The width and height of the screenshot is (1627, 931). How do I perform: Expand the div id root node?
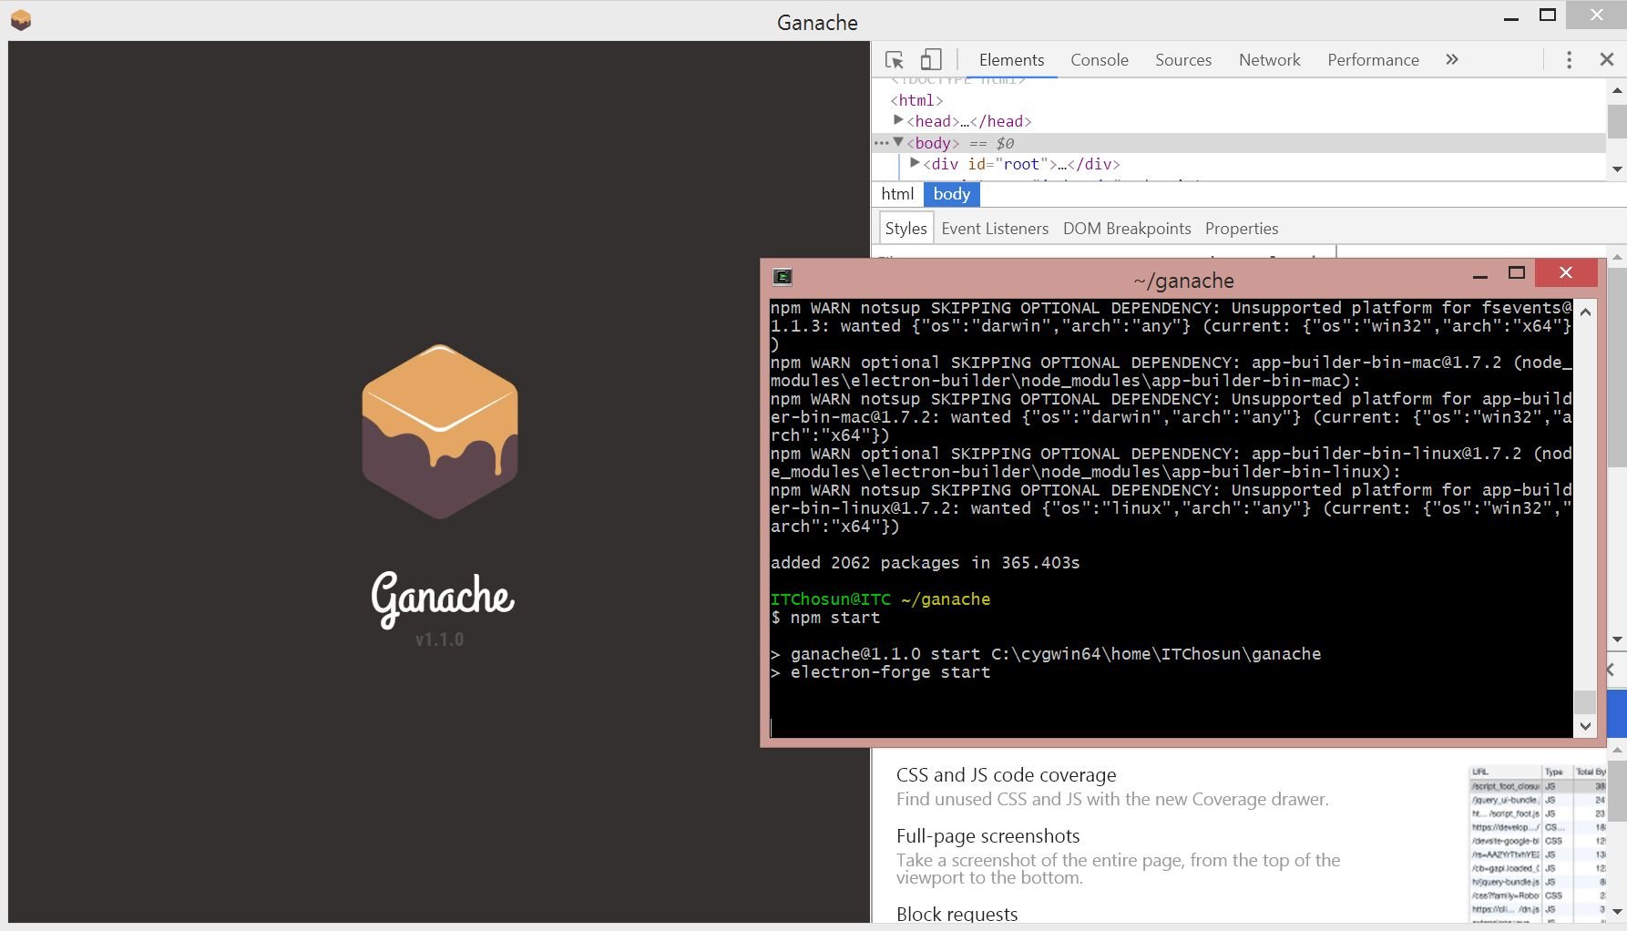(915, 163)
